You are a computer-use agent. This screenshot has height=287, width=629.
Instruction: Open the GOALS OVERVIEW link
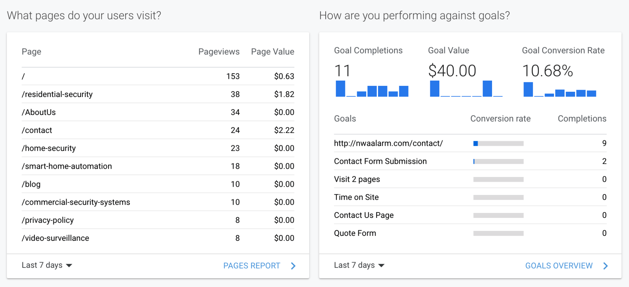(x=559, y=266)
